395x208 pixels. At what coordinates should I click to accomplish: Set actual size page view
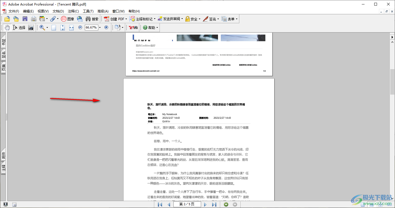click(x=54, y=27)
